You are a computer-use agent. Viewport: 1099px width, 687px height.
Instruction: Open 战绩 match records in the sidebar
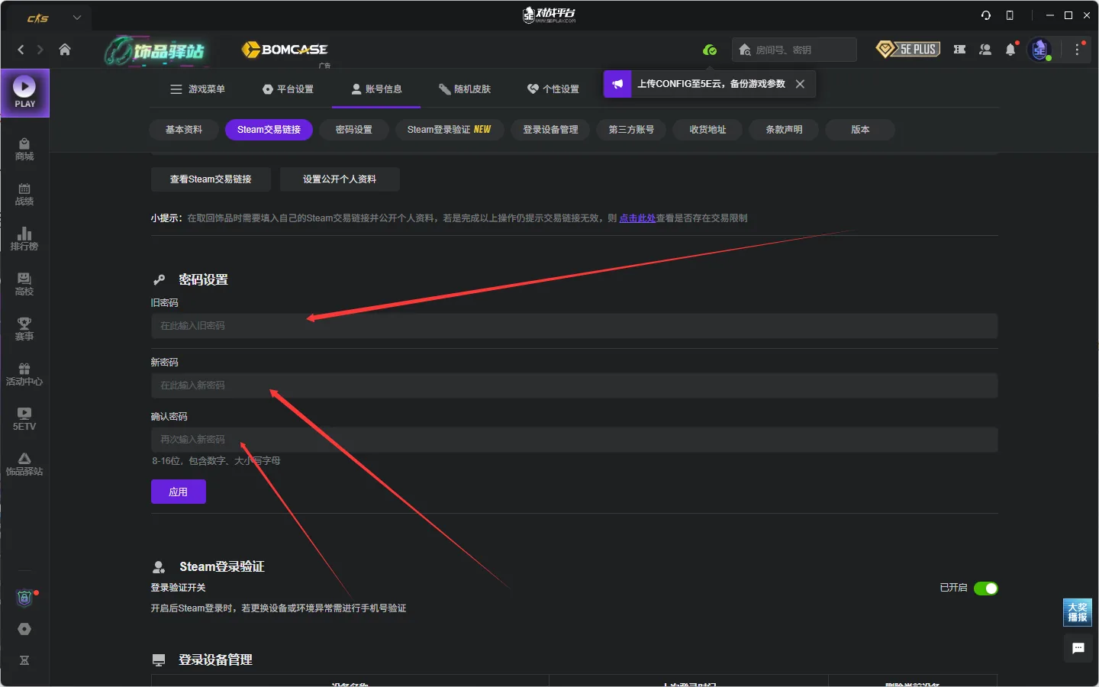[24, 194]
